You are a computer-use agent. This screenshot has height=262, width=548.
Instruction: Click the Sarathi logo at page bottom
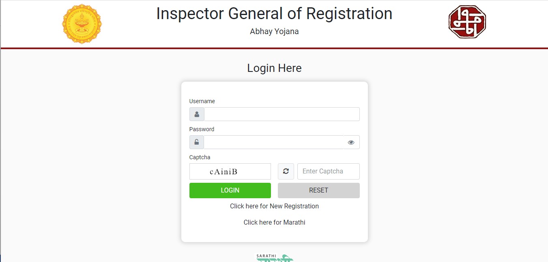274,258
